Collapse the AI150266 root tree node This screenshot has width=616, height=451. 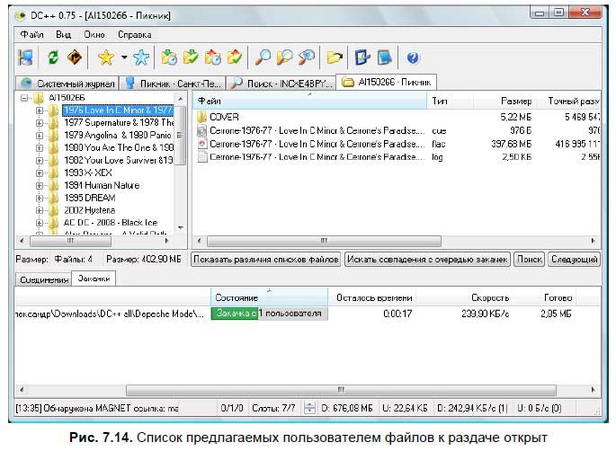point(25,97)
